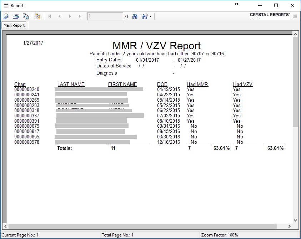Click the Zoom Factor: 100% status text
301x239 pixels.
(220, 235)
